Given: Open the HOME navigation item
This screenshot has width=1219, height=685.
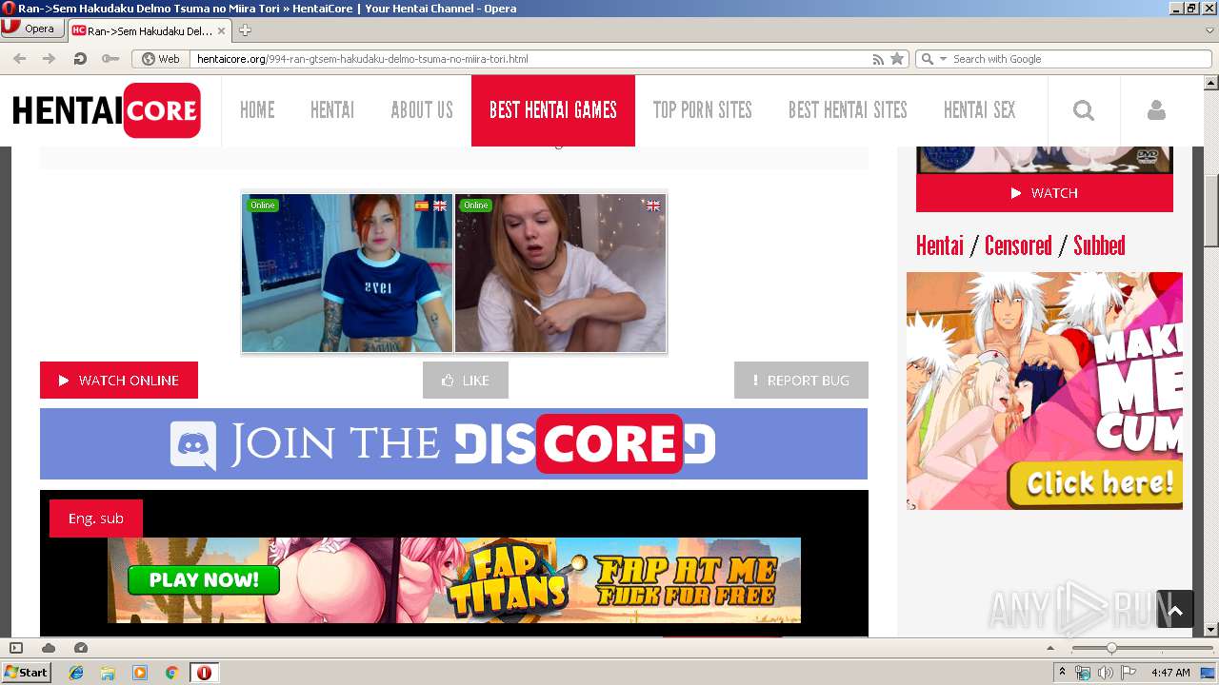Looking at the screenshot, I should tap(257, 110).
